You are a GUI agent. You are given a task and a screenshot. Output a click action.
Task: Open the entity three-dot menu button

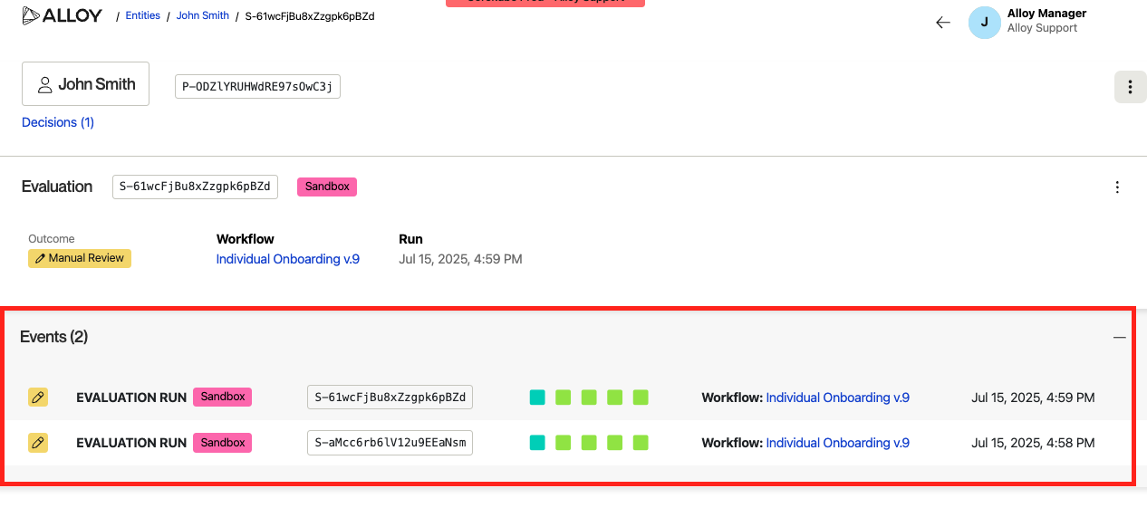coord(1130,87)
